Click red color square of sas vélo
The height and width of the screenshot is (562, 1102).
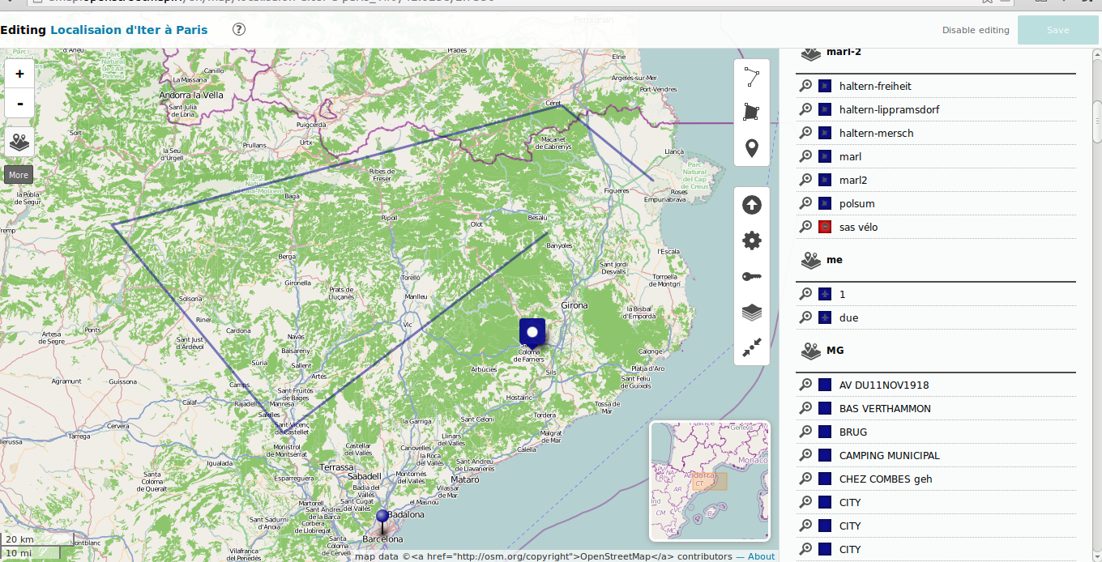(x=825, y=227)
